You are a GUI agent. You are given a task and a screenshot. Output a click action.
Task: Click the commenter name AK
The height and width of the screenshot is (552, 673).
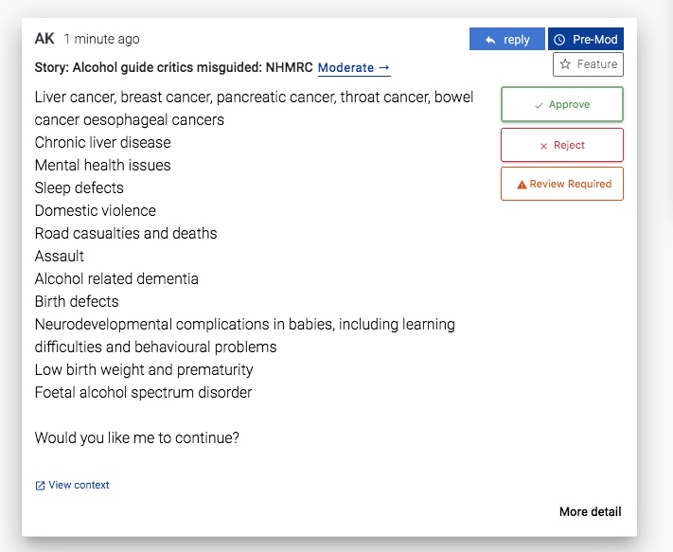[x=44, y=39]
